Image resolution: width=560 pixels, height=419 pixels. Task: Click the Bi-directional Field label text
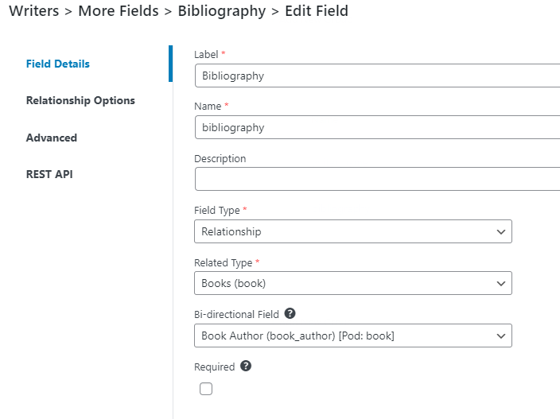pyautogui.click(x=236, y=314)
